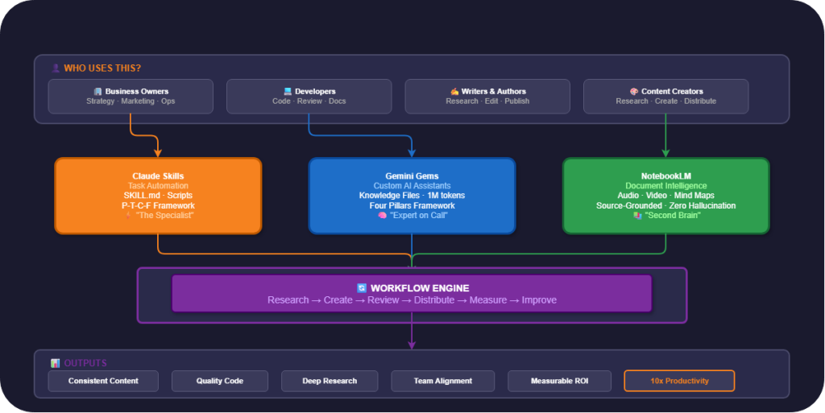Click the "Research · Create · Distribute" text
Image resolution: width=825 pixels, height=413 pixels.
pyautogui.click(x=665, y=101)
